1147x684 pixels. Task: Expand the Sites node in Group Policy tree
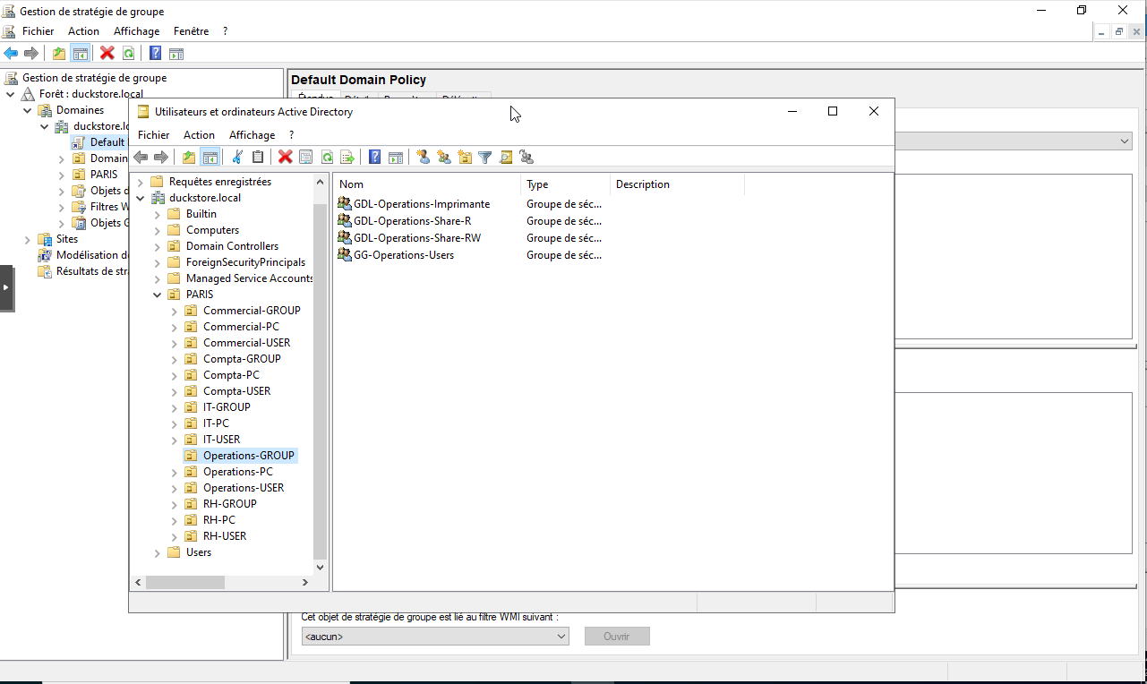pos(27,239)
